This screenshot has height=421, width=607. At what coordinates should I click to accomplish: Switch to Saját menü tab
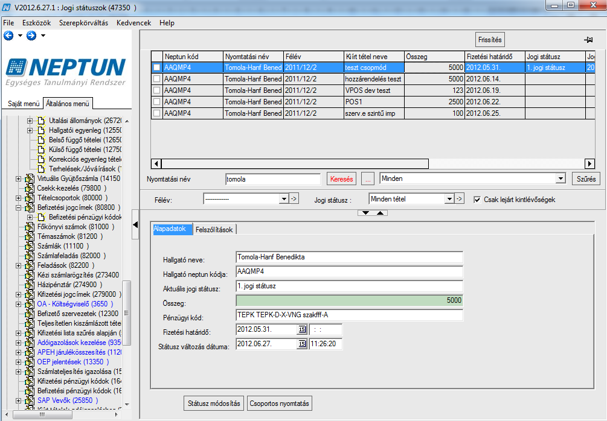point(23,104)
